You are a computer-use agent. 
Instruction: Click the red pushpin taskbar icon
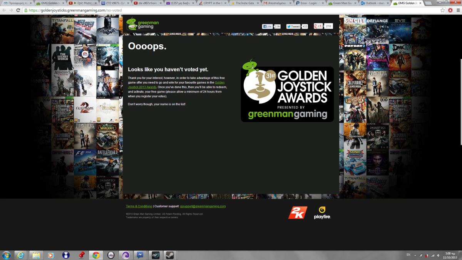[x=81, y=255]
